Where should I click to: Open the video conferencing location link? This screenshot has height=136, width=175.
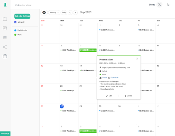(x=116, y=68)
